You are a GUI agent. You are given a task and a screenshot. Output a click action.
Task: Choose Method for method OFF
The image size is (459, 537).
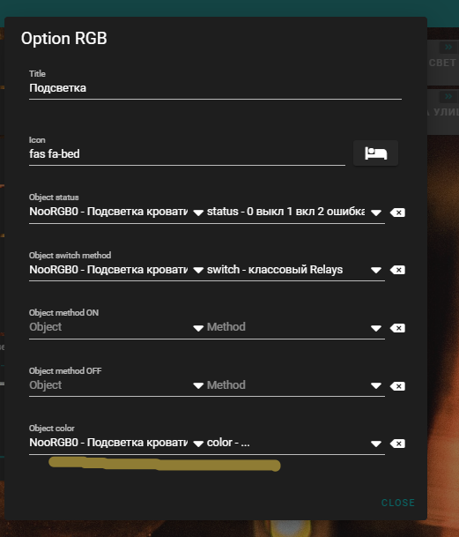tap(294, 385)
